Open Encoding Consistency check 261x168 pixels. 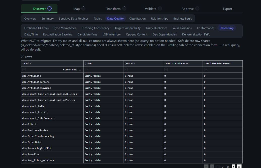[x=95, y=28]
